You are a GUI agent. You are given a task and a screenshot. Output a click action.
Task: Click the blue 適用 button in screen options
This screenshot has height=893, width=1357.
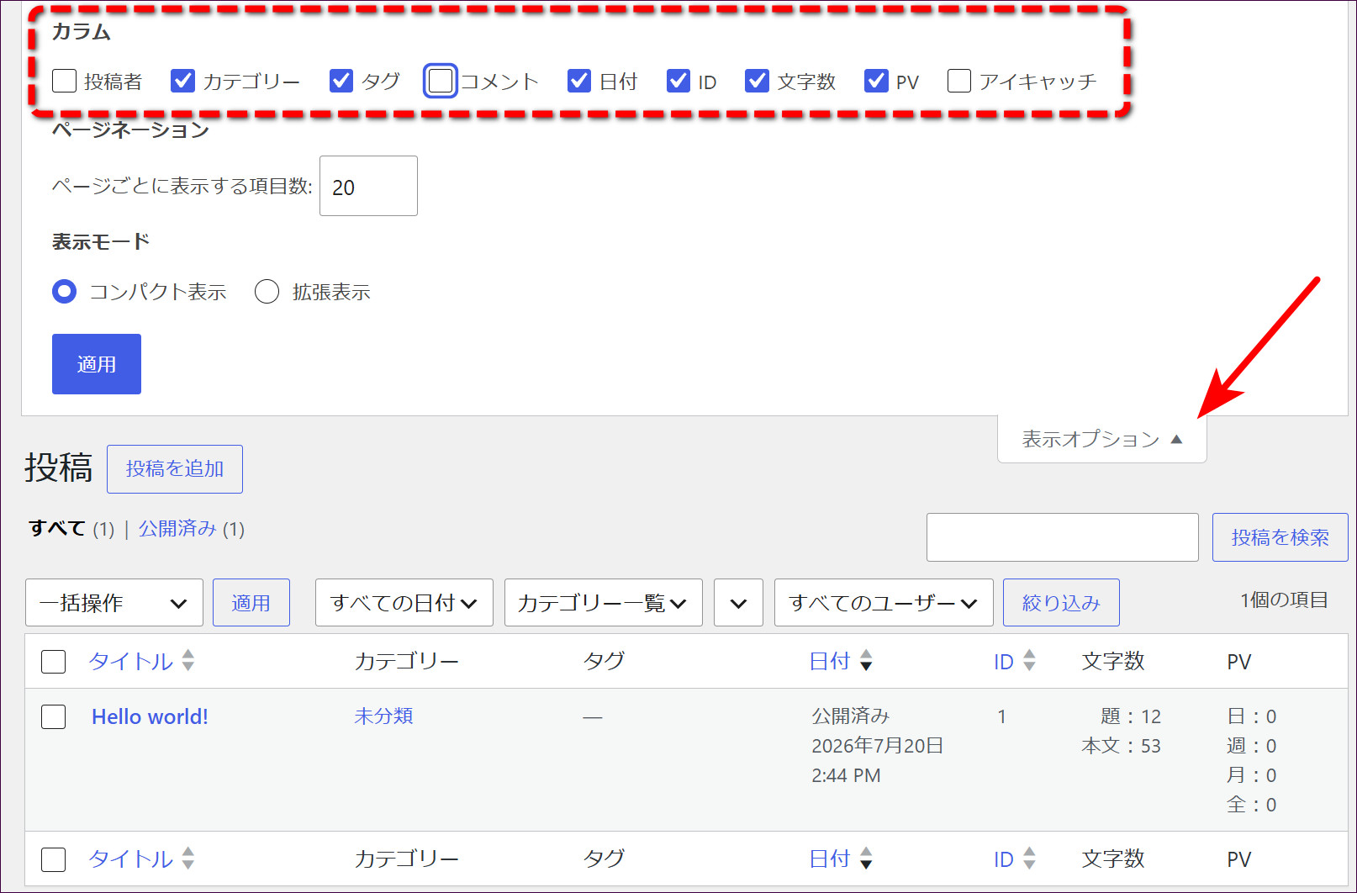click(97, 364)
